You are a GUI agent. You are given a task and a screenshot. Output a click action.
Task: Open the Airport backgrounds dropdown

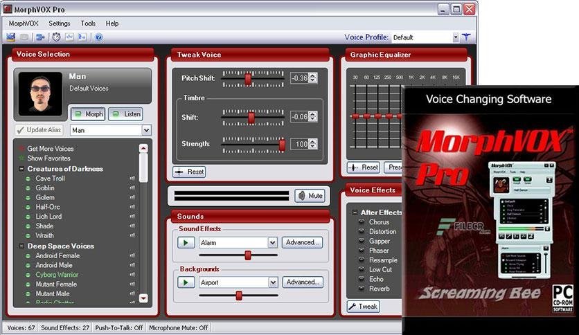(x=272, y=282)
